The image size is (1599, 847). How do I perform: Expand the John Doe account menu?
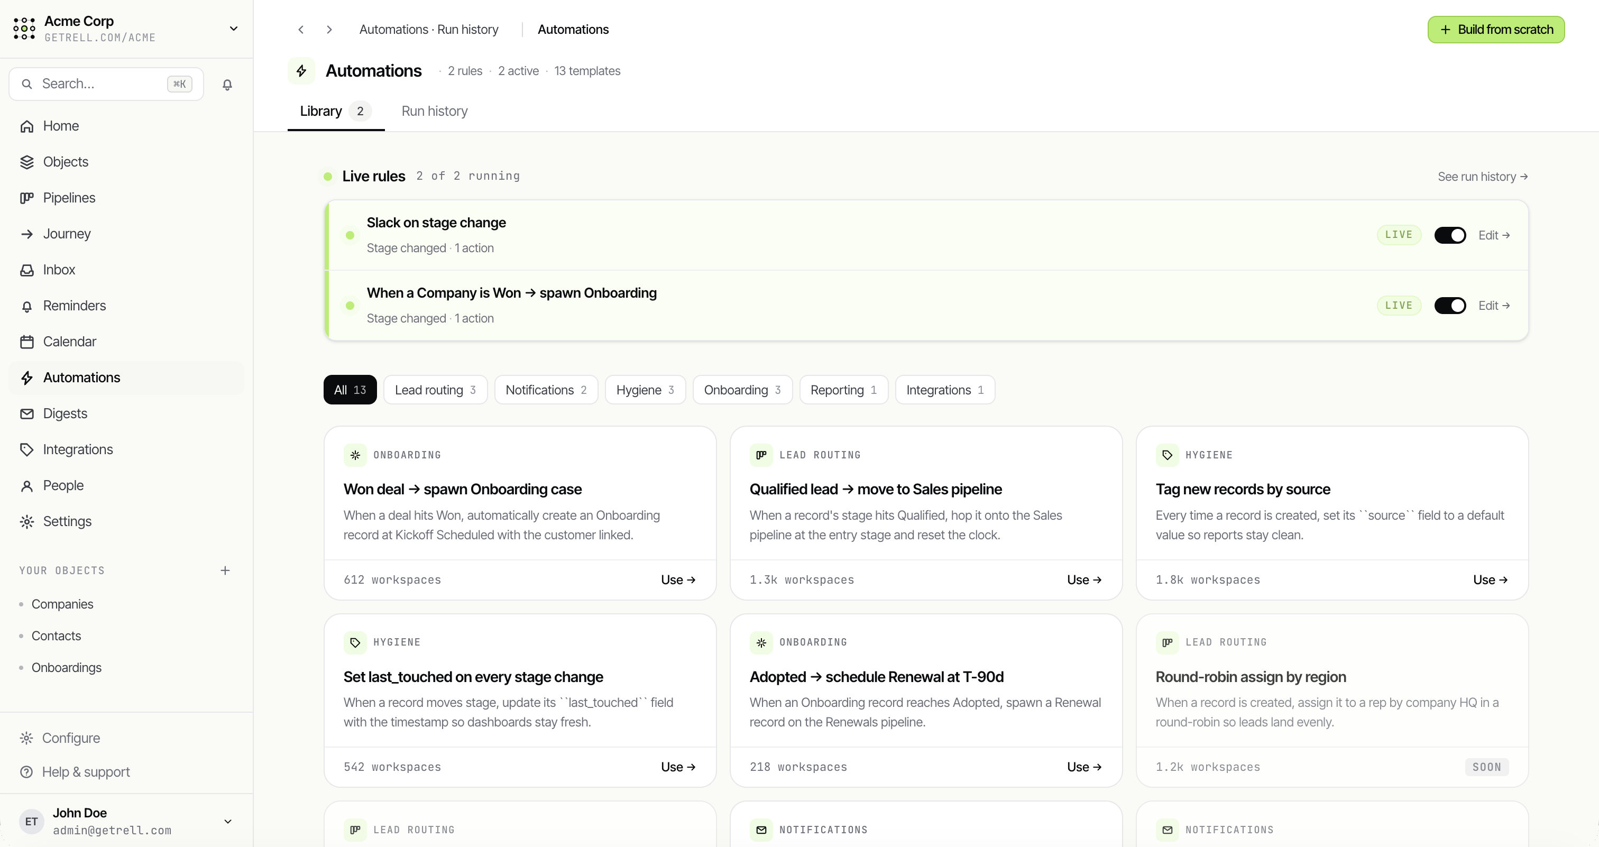point(228,822)
